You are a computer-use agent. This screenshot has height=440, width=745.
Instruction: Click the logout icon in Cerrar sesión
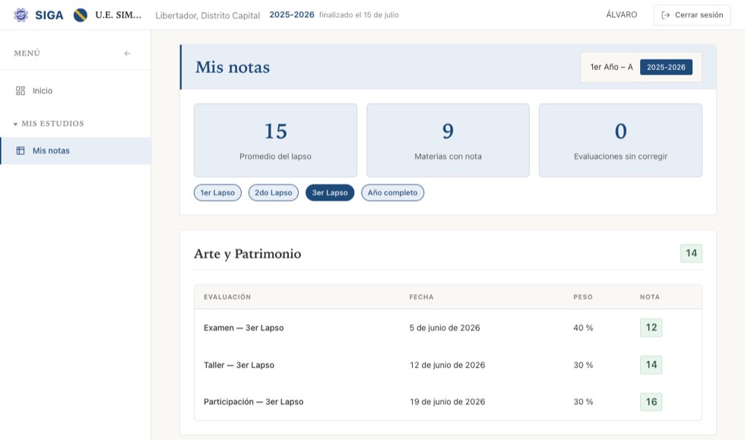tap(666, 15)
